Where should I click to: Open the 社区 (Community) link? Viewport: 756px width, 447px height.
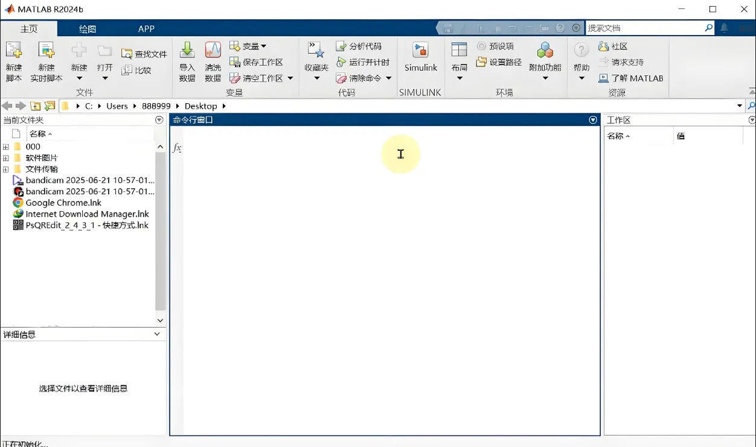(613, 46)
